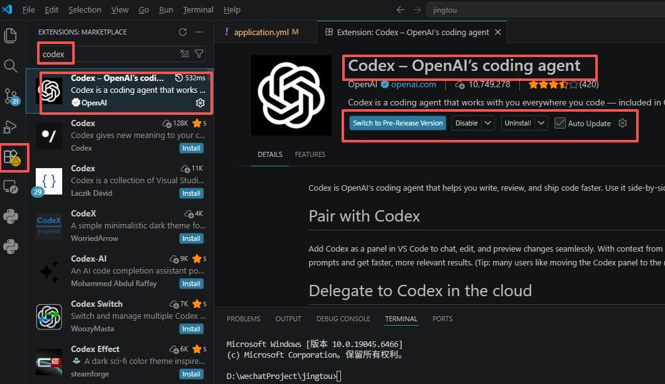Open the PORTS panel tab
Screen dimensions: 665x384
[442, 319]
